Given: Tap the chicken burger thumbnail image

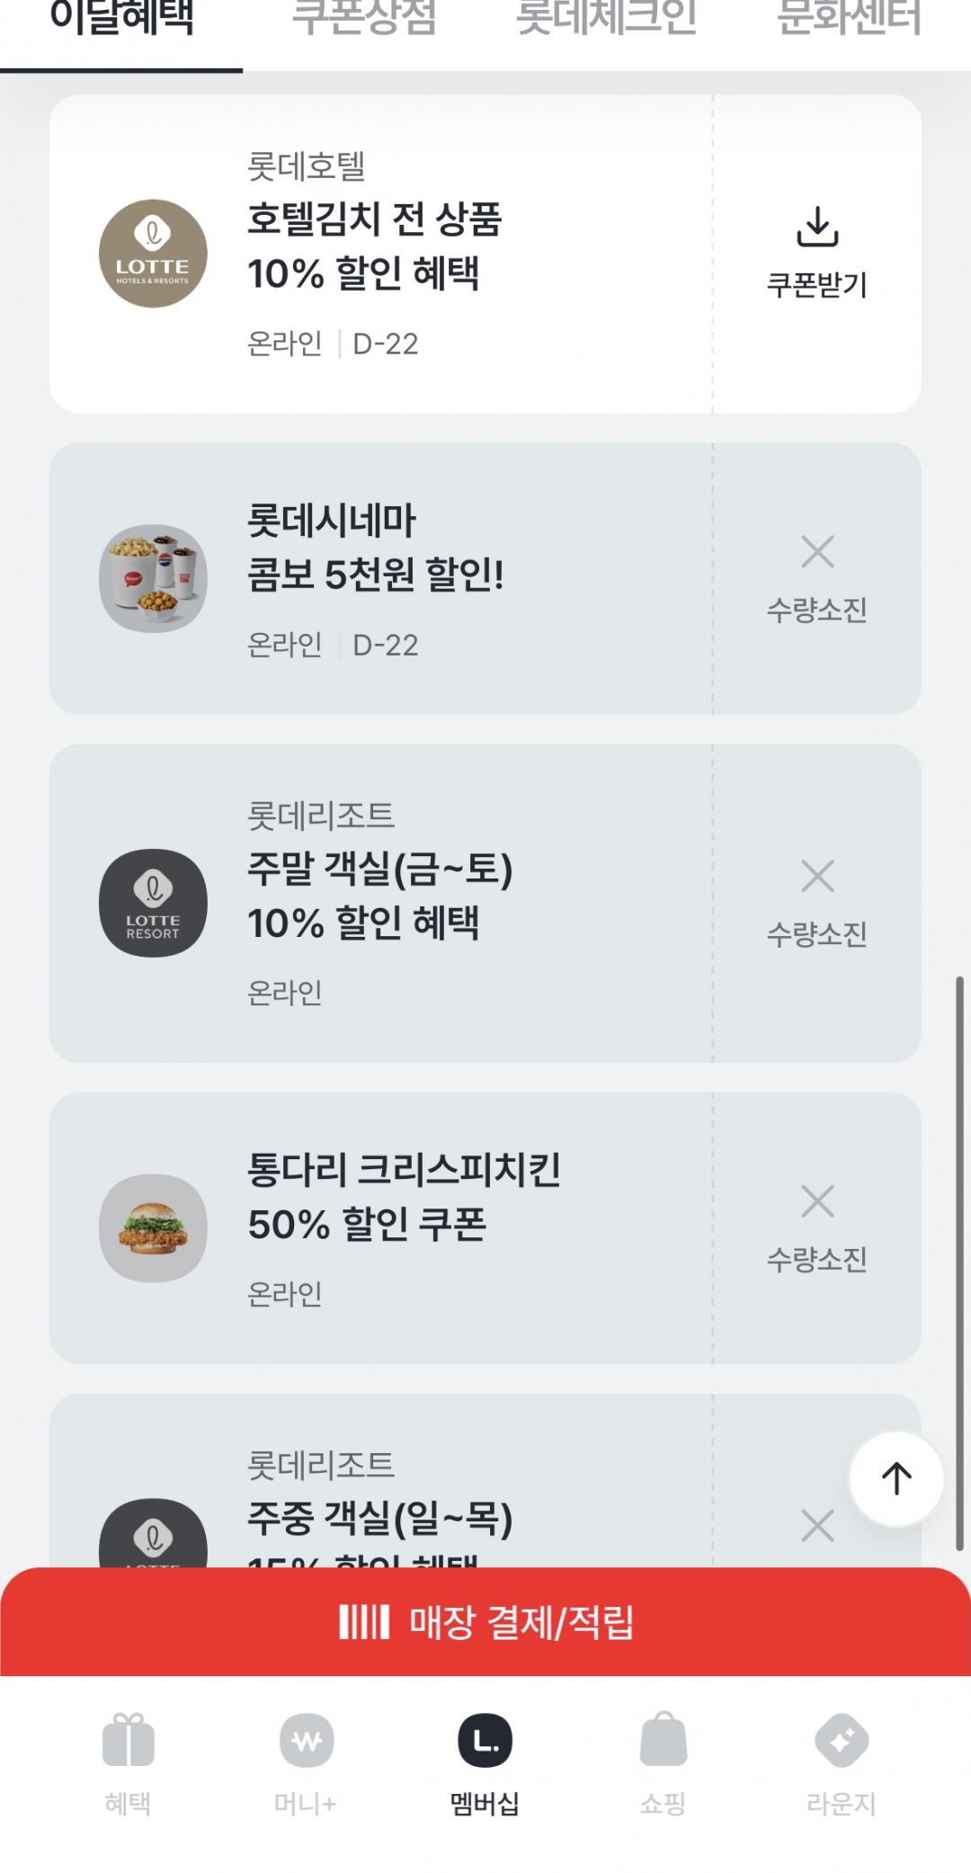Looking at the screenshot, I should (153, 1227).
